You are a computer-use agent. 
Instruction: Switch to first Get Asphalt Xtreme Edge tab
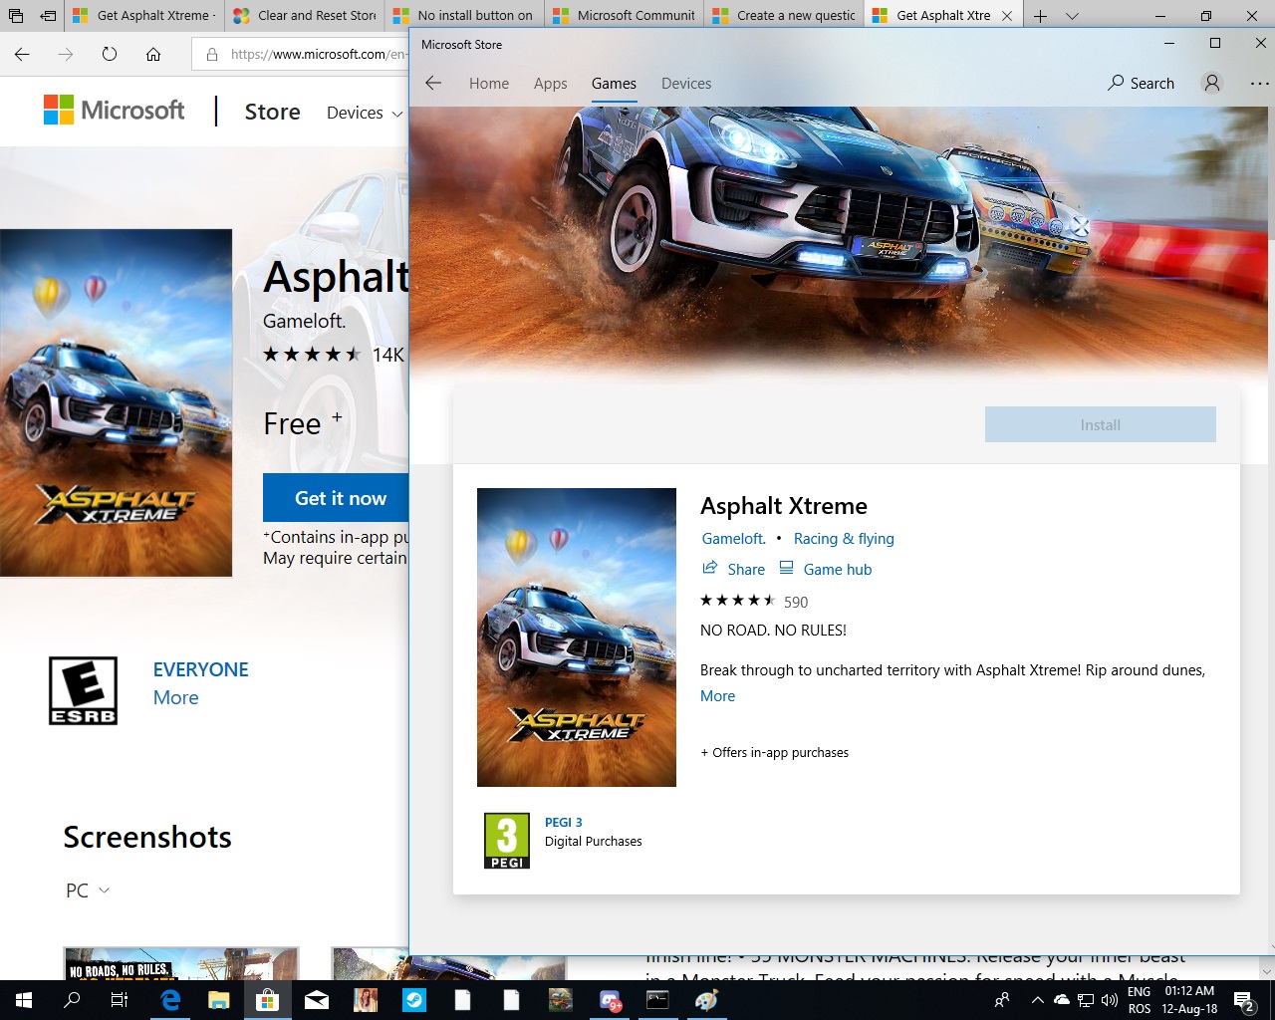[145, 15]
